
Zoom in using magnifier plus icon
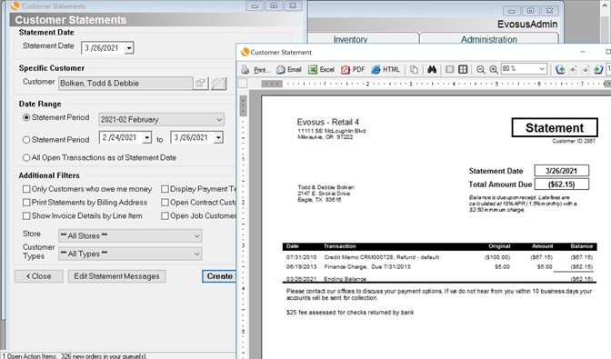coord(494,70)
